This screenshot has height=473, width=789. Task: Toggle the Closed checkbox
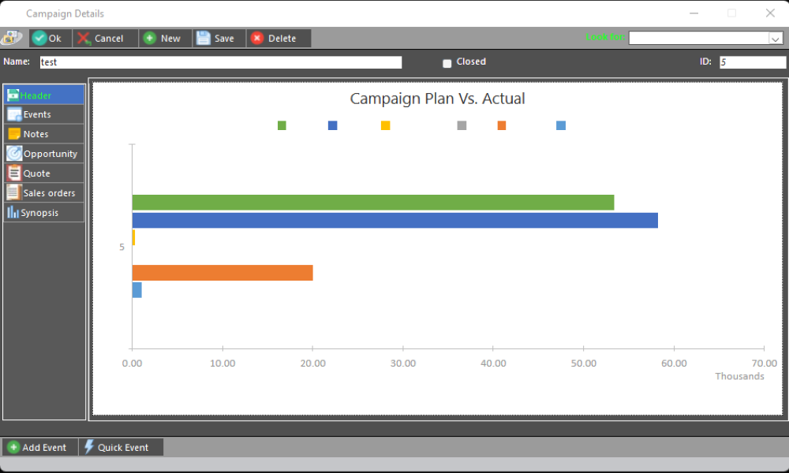(x=447, y=63)
